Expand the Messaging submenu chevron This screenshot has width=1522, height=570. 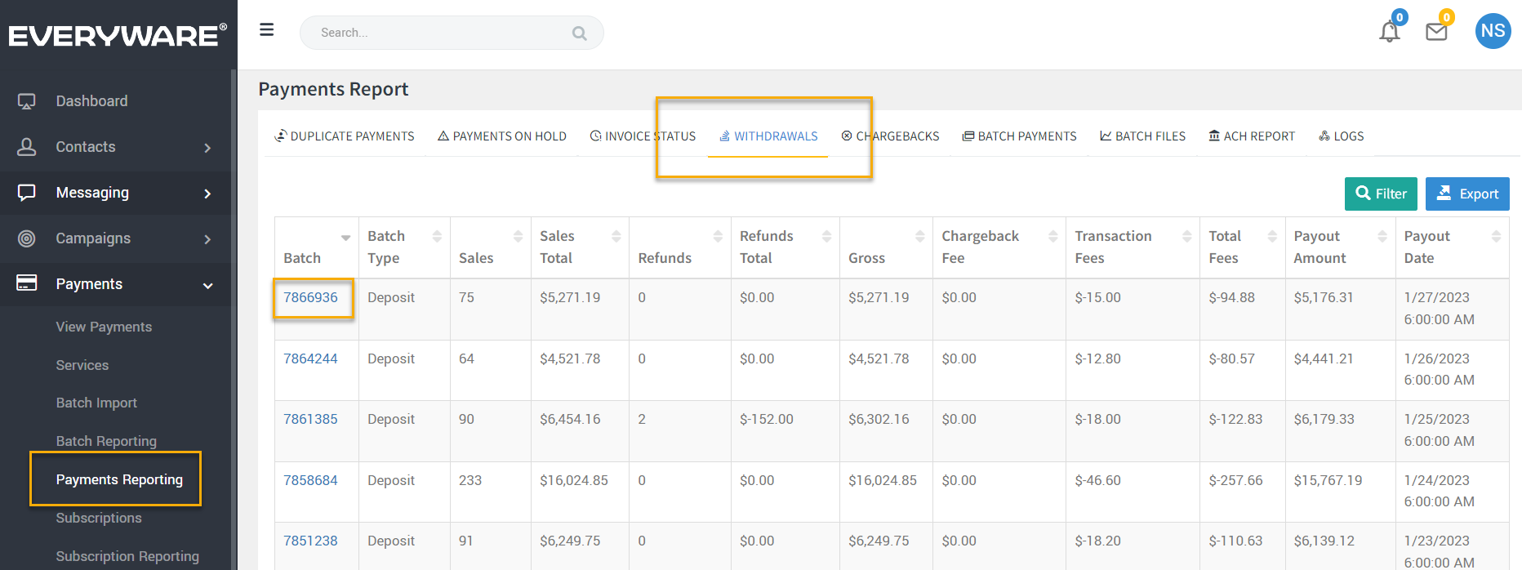207,194
